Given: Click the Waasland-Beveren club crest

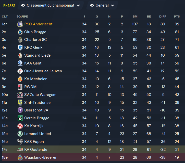Looking at the screenshot, I should pos(20,157).
